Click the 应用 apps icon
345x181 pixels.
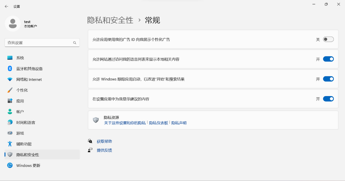pyautogui.click(x=10, y=101)
